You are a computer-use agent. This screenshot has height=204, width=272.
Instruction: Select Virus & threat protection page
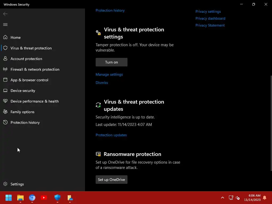(42, 48)
